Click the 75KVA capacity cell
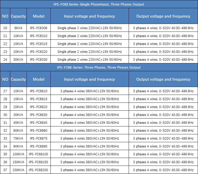The height and width of the screenshot is (174, 198). (x=18, y=138)
